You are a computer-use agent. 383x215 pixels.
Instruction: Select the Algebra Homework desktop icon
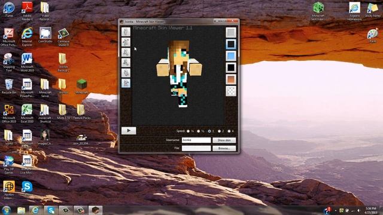tap(354, 11)
